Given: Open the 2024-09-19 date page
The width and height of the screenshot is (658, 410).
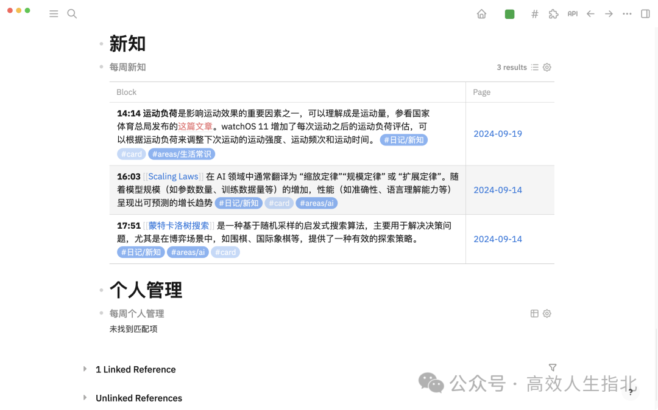Looking at the screenshot, I should 498,133.
